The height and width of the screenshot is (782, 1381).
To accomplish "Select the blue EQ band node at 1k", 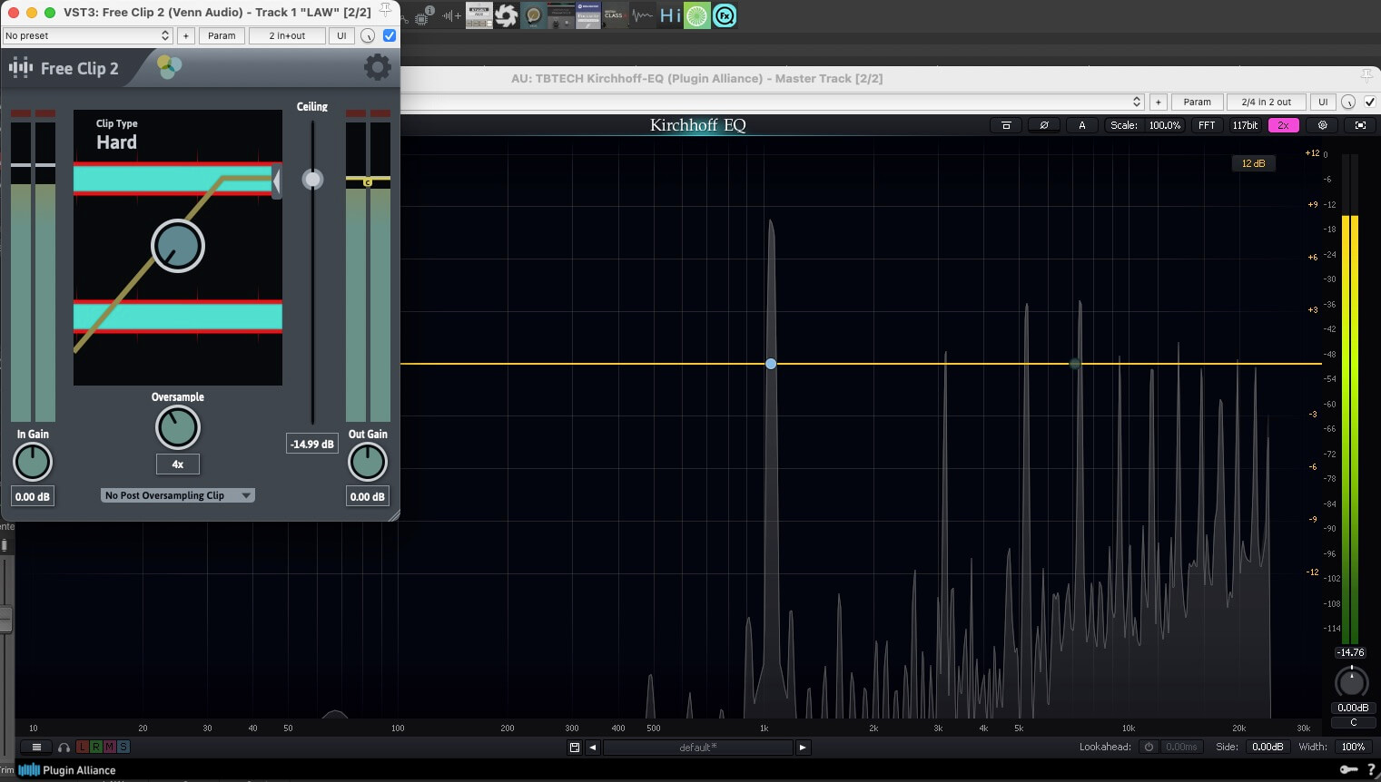I will pyautogui.click(x=771, y=364).
